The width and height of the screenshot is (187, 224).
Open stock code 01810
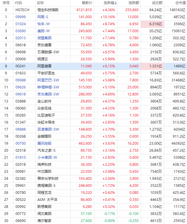tap(20, 158)
